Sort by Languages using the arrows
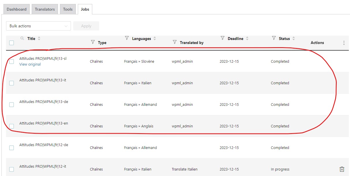This screenshot has height=176, width=350. click(x=155, y=39)
